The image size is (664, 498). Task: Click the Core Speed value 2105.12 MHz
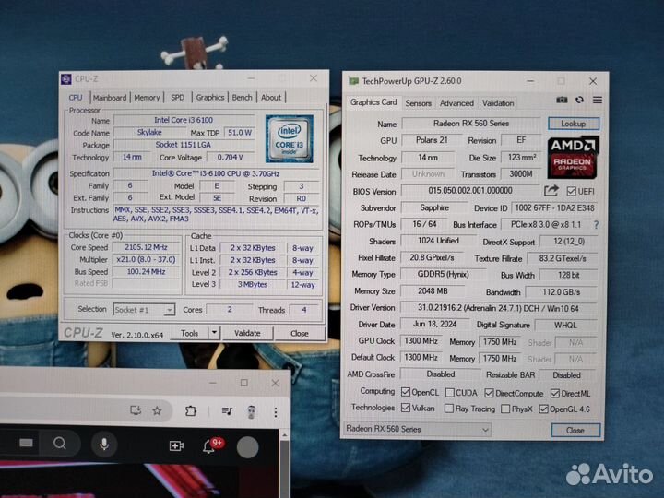[146, 247]
